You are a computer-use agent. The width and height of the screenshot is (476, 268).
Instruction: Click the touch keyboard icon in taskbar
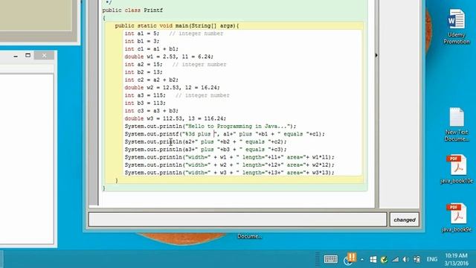[330, 259]
